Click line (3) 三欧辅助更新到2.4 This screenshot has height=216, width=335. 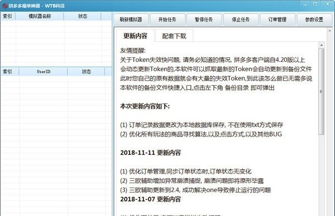click(195, 190)
